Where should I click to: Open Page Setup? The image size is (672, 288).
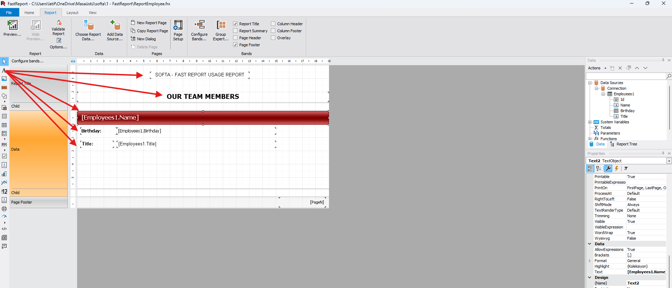[x=178, y=30]
